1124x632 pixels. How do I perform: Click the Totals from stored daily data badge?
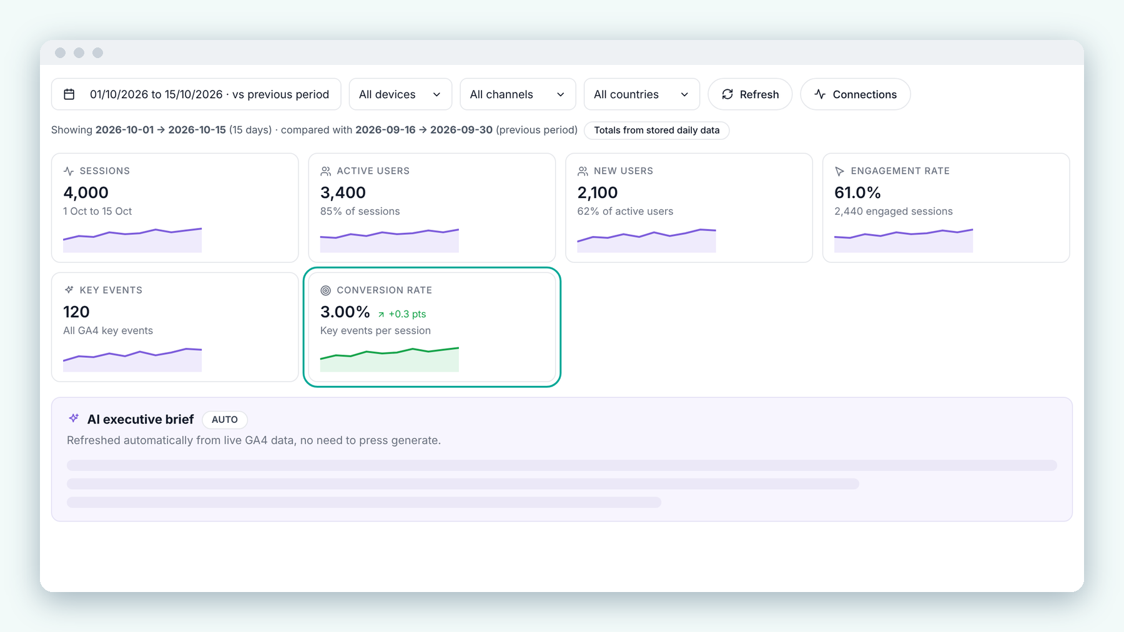coord(657,131)
